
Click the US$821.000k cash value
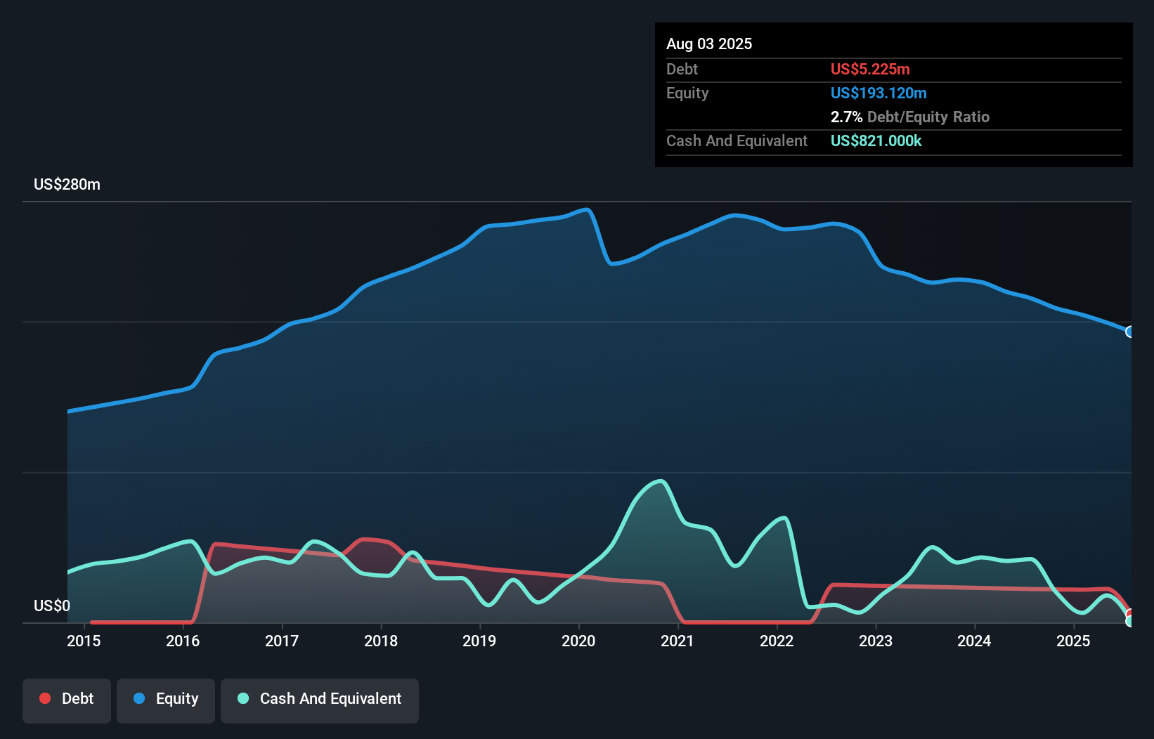click(x=876, y=140)
